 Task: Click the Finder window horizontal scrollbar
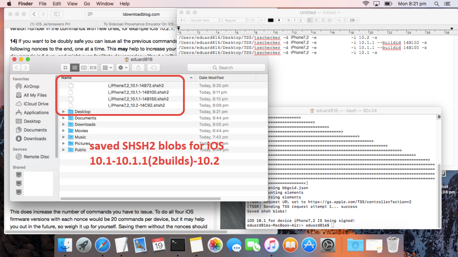140,199
